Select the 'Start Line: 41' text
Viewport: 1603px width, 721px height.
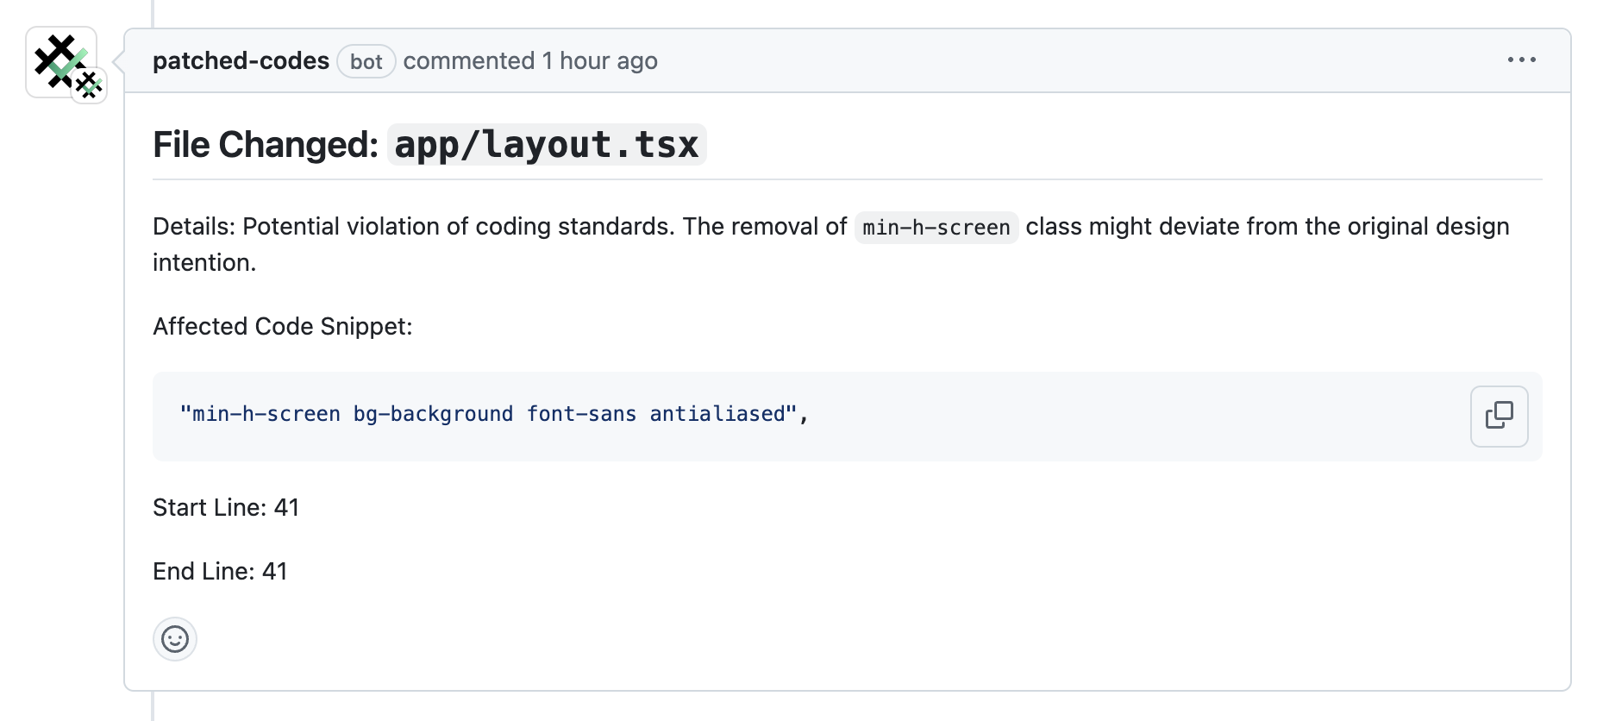point(226,507)
